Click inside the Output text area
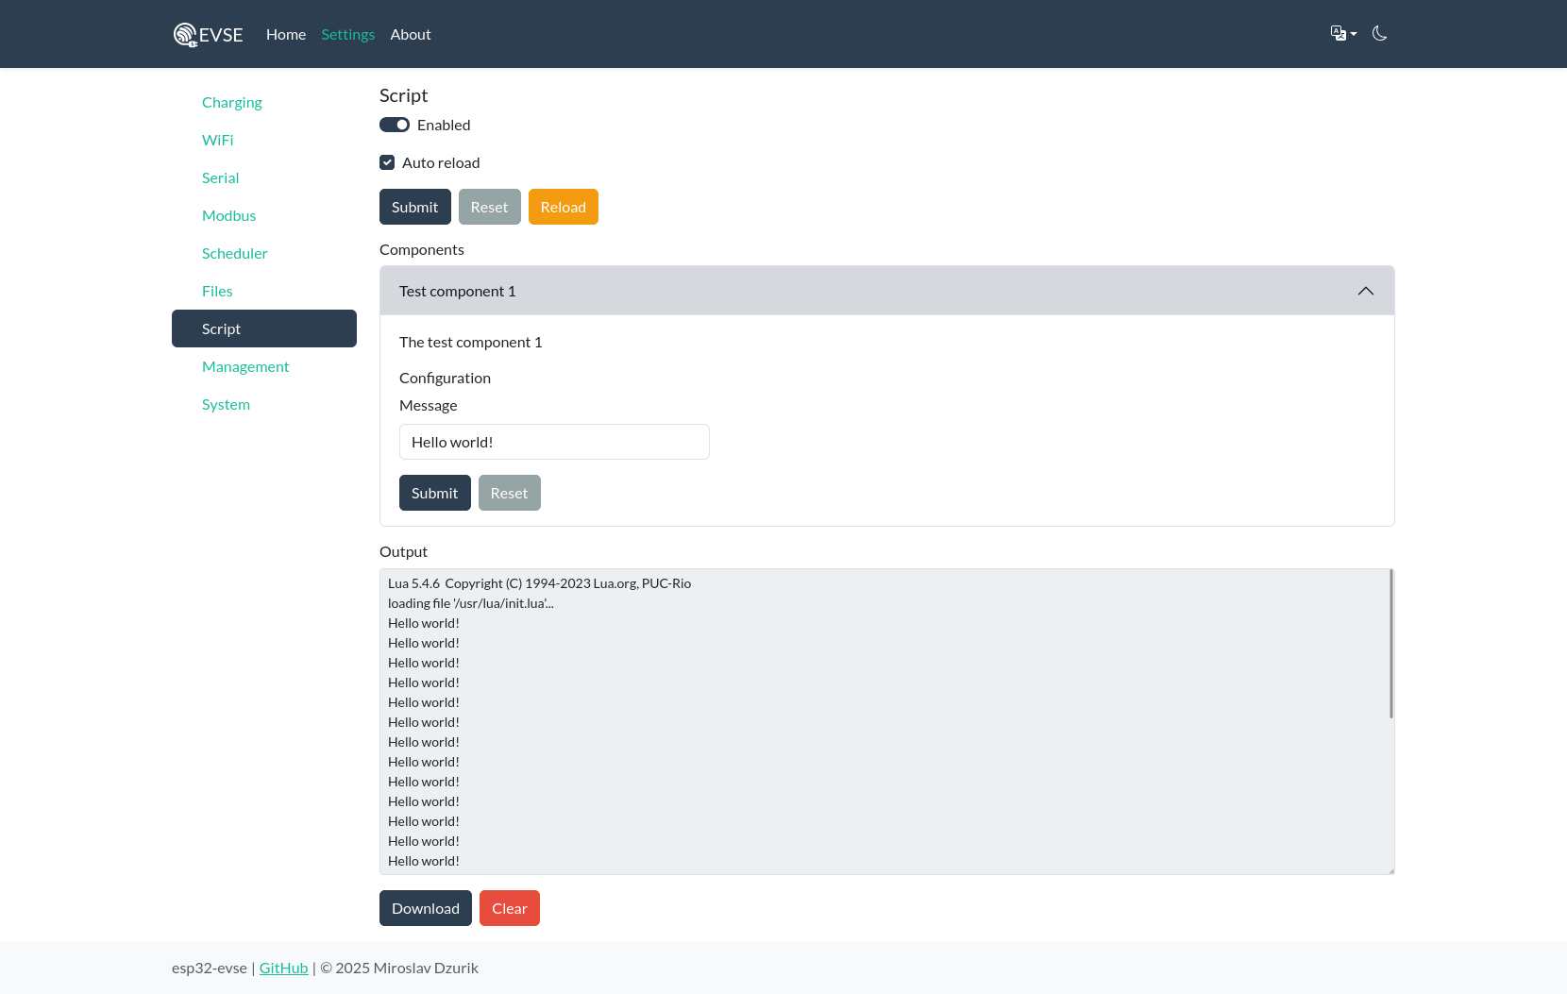 click(887, 721)
